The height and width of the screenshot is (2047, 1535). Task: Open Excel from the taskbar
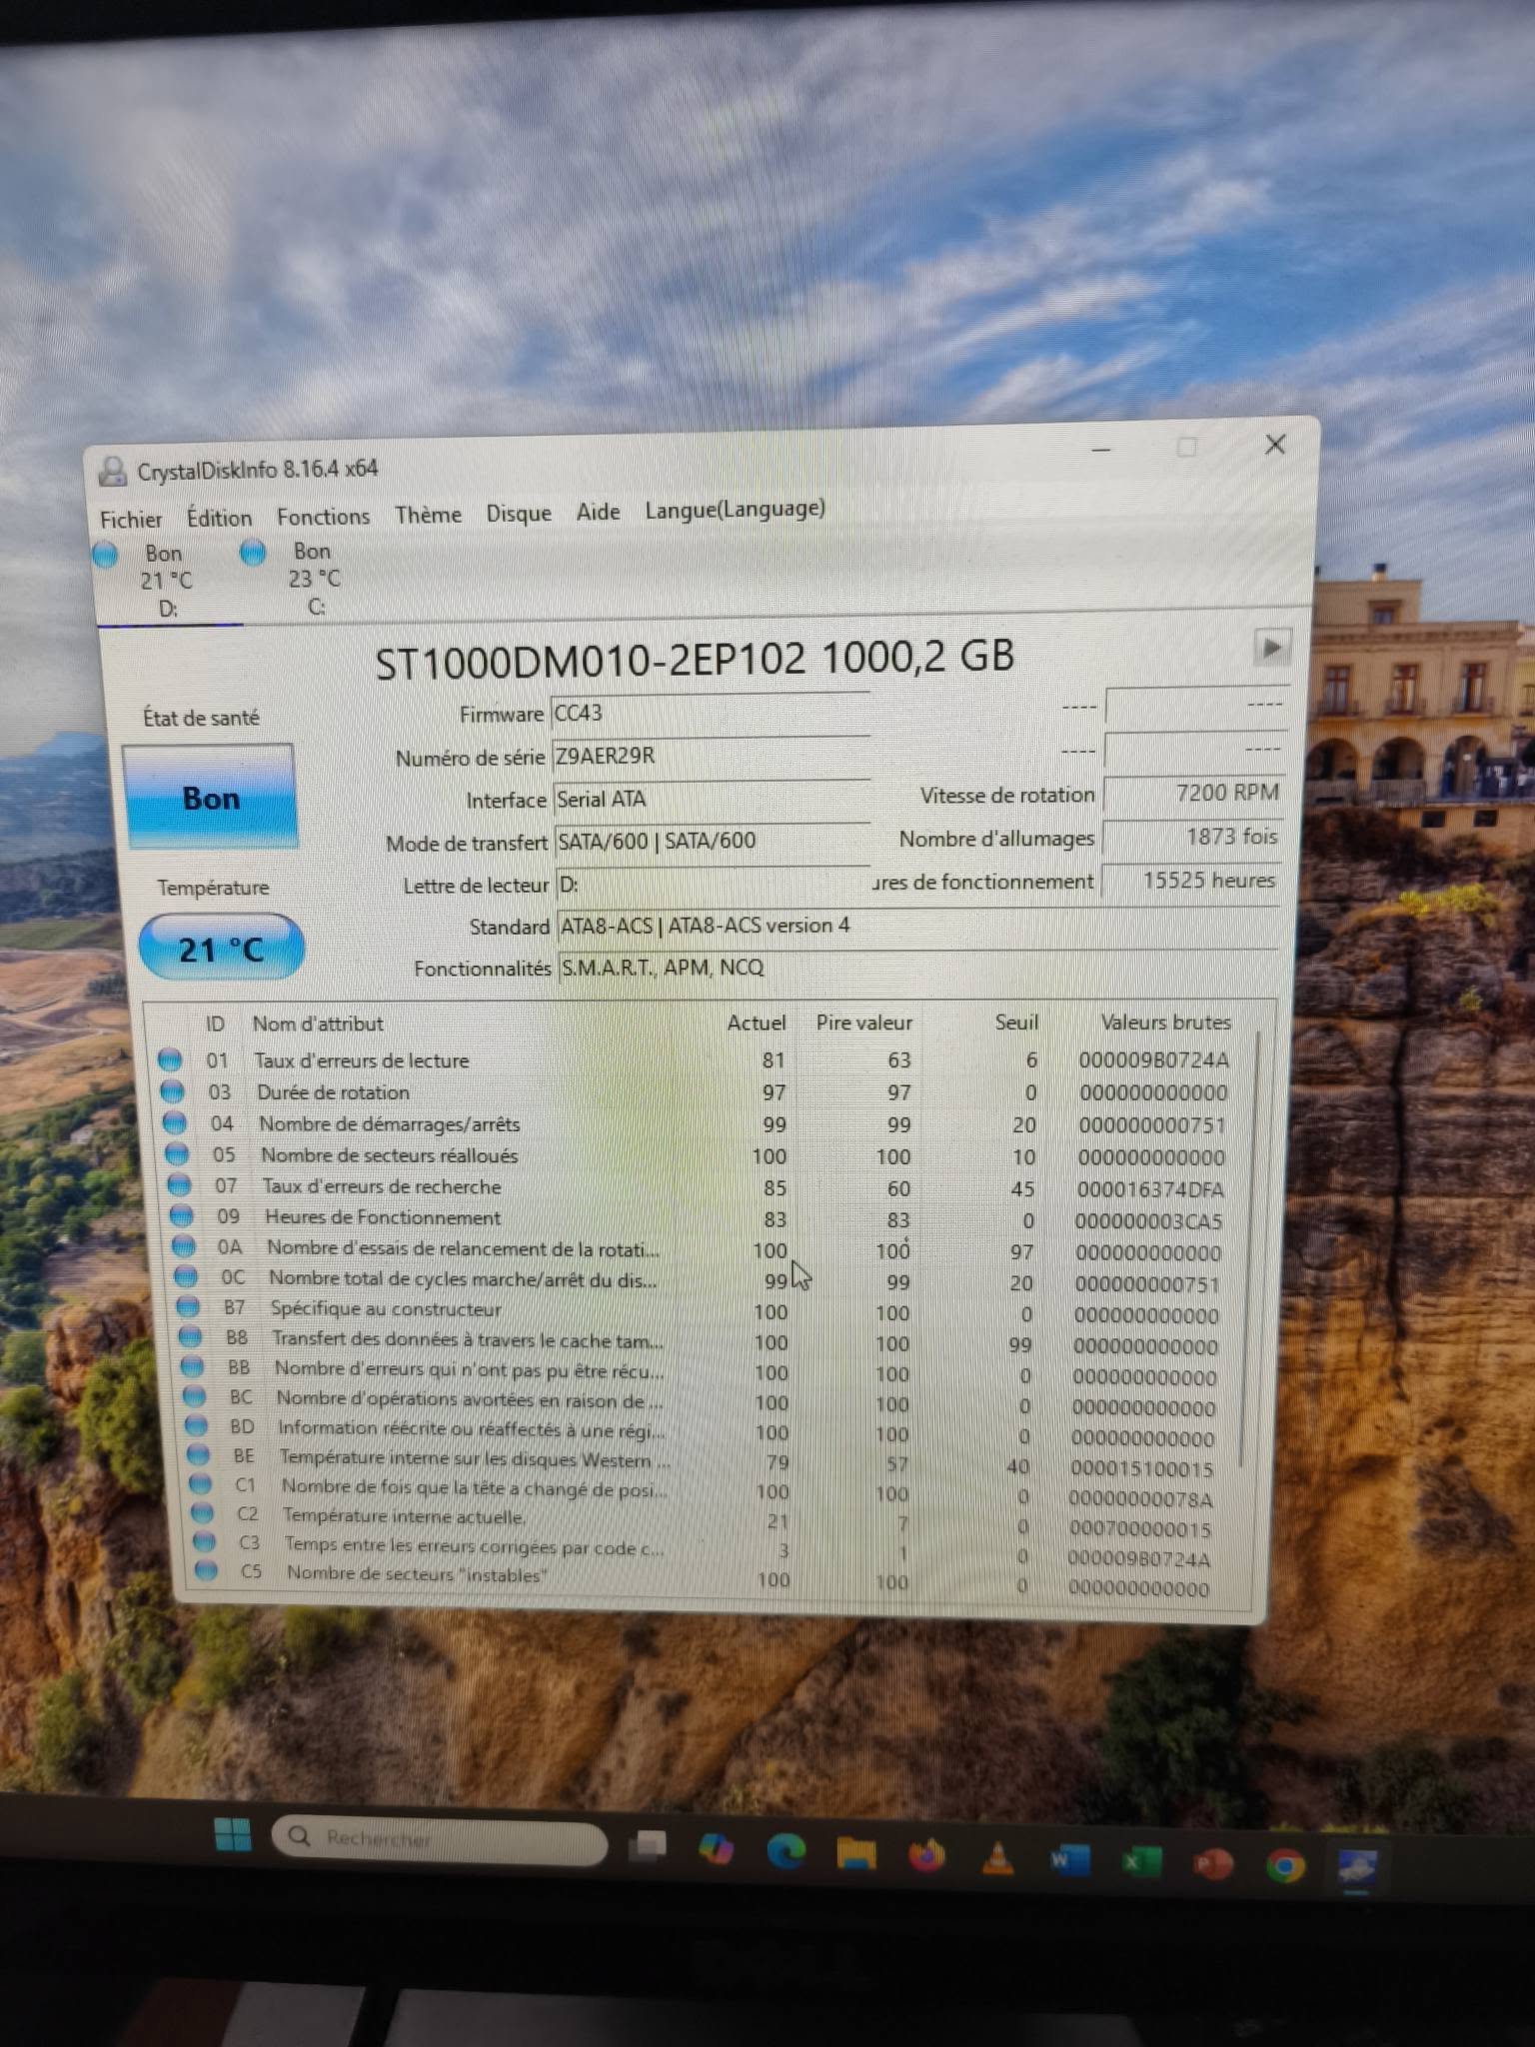click(1140, 1862)
